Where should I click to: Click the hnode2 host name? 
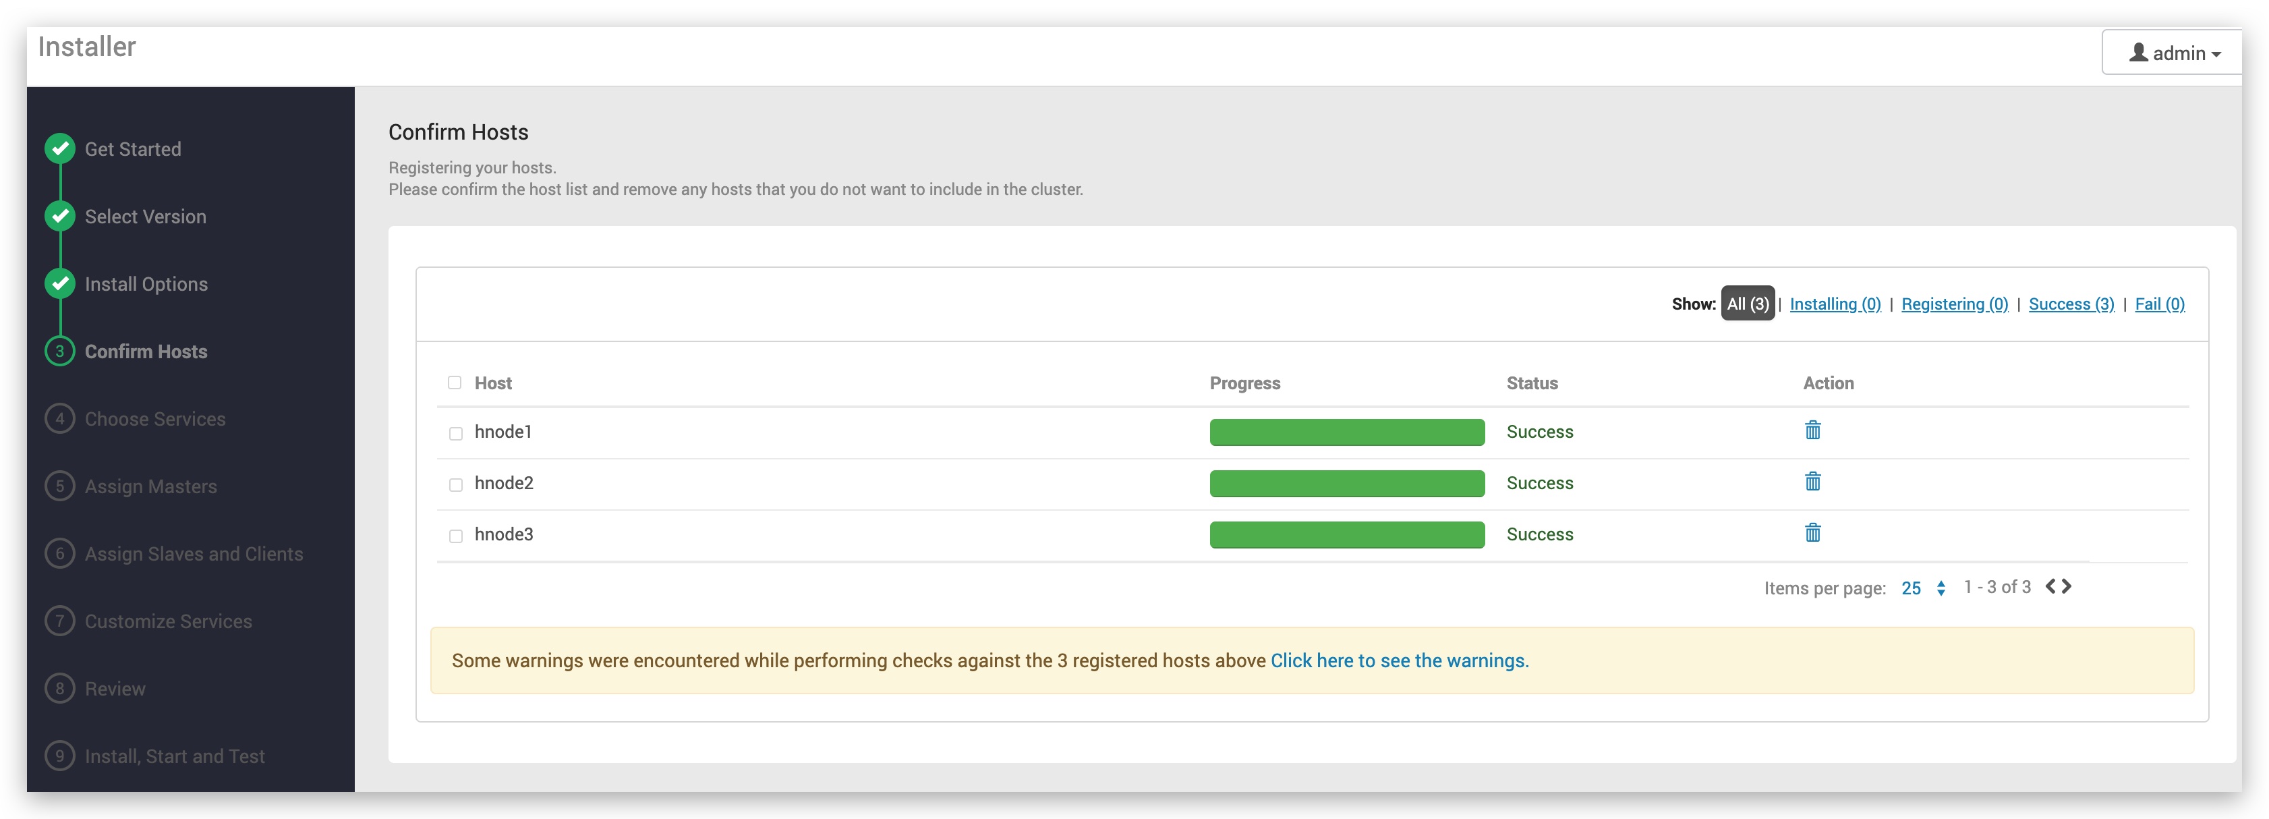pyautogui.click(x=504, y=482)
